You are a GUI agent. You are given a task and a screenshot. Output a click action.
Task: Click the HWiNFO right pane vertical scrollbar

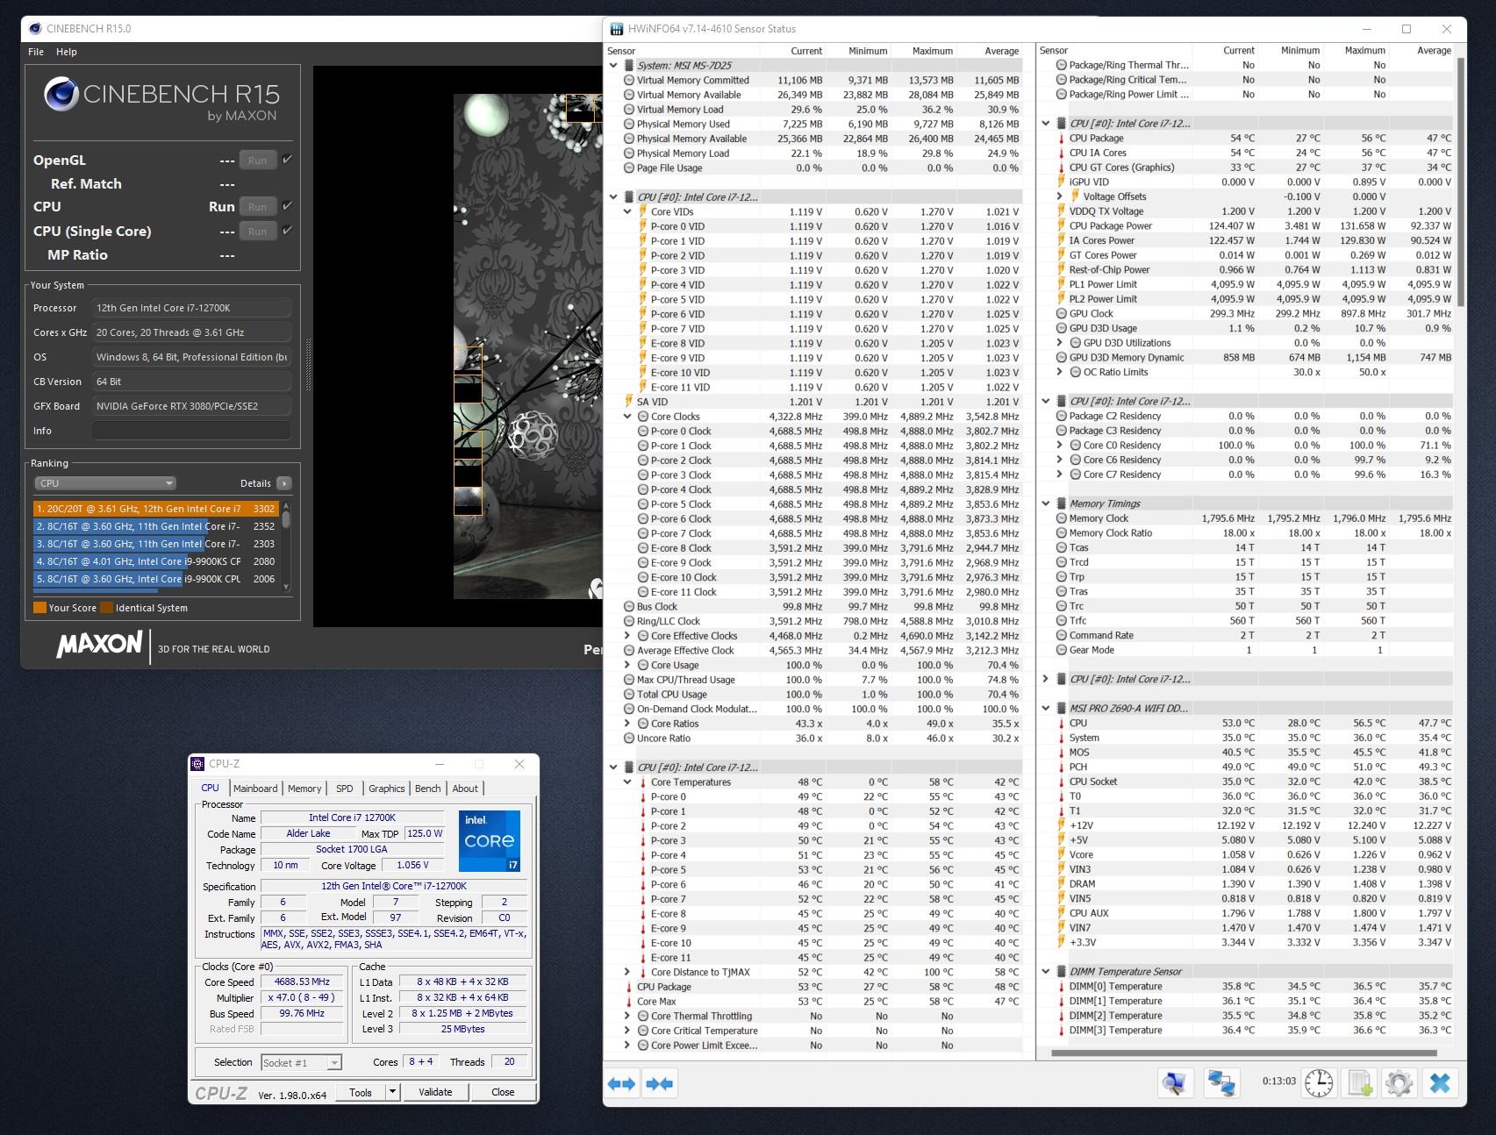tap(1460, 182)
